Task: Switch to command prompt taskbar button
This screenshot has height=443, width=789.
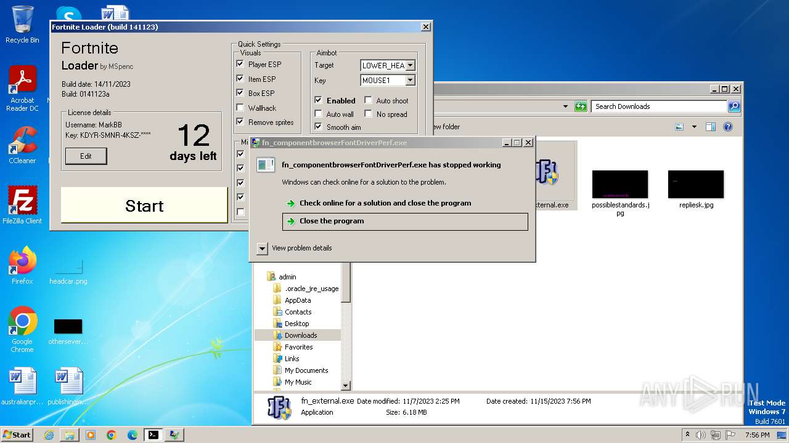Action: tap(153, 435)
